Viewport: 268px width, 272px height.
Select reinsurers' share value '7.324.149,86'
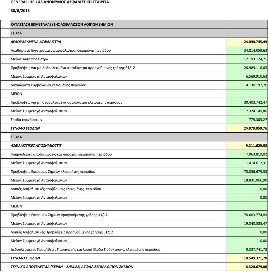(256, 111)
